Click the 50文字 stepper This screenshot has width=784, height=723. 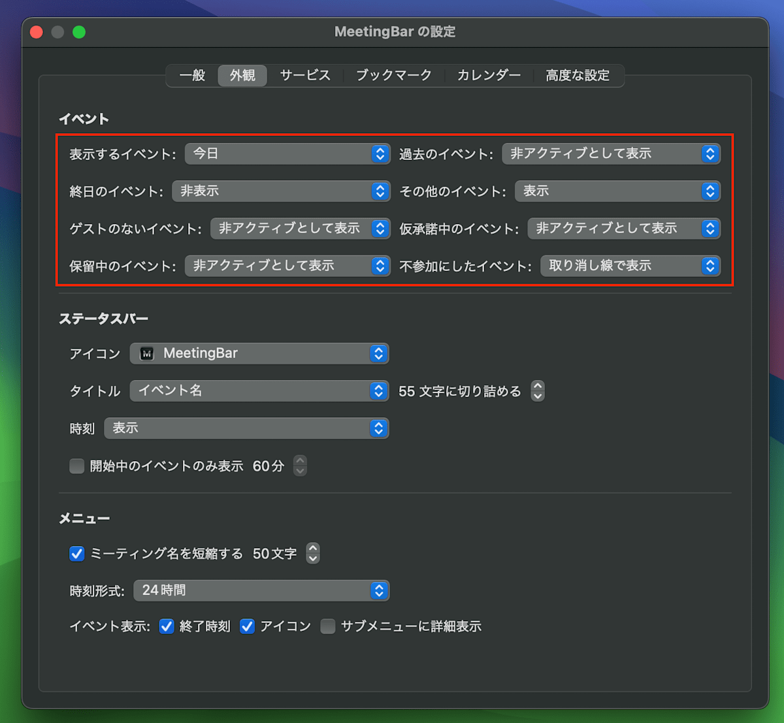(313, 553)
